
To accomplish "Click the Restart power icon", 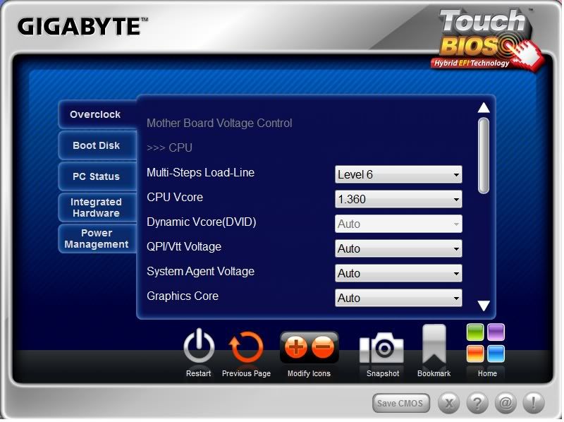I will 199,347.
